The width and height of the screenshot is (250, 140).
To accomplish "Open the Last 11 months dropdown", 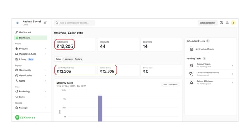I will [170, 84].
